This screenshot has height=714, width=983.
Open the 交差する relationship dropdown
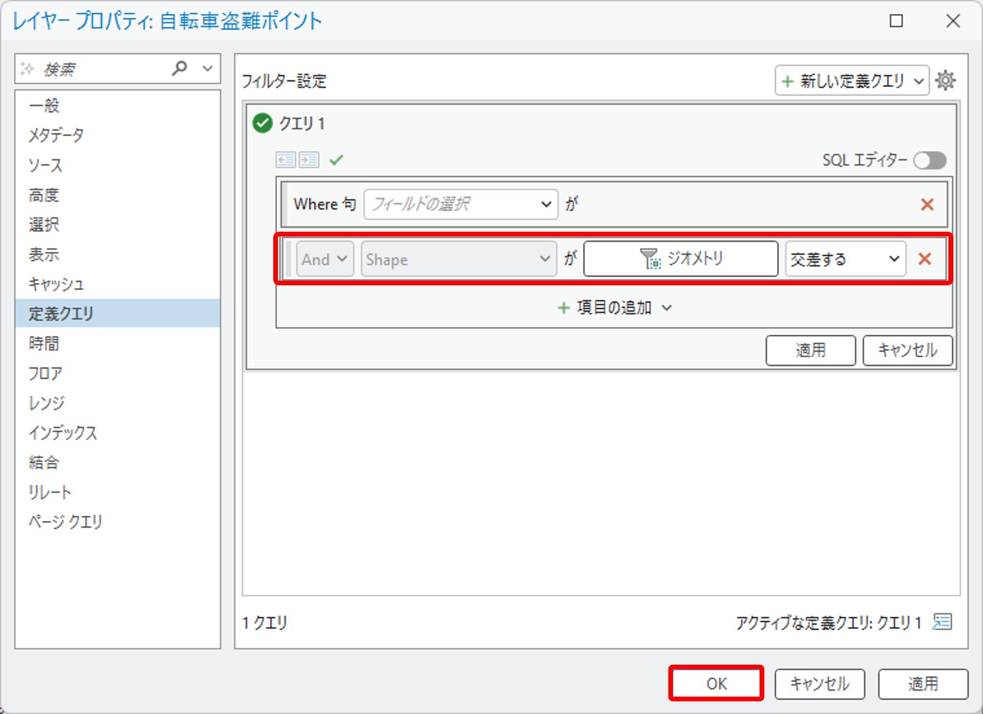tap(845, 259)
